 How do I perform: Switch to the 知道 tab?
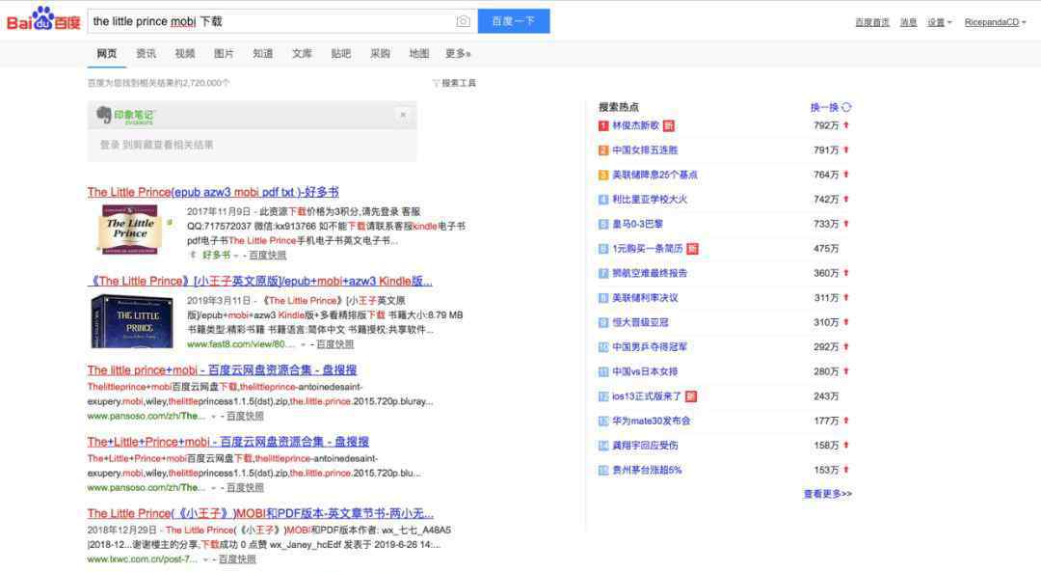pos(263,54)
